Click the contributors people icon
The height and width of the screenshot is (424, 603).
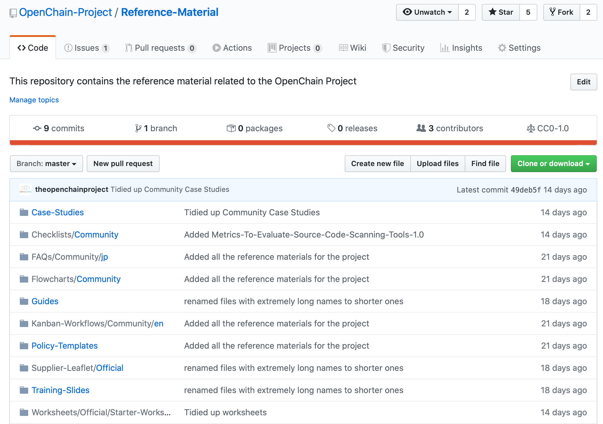[421, 128]
